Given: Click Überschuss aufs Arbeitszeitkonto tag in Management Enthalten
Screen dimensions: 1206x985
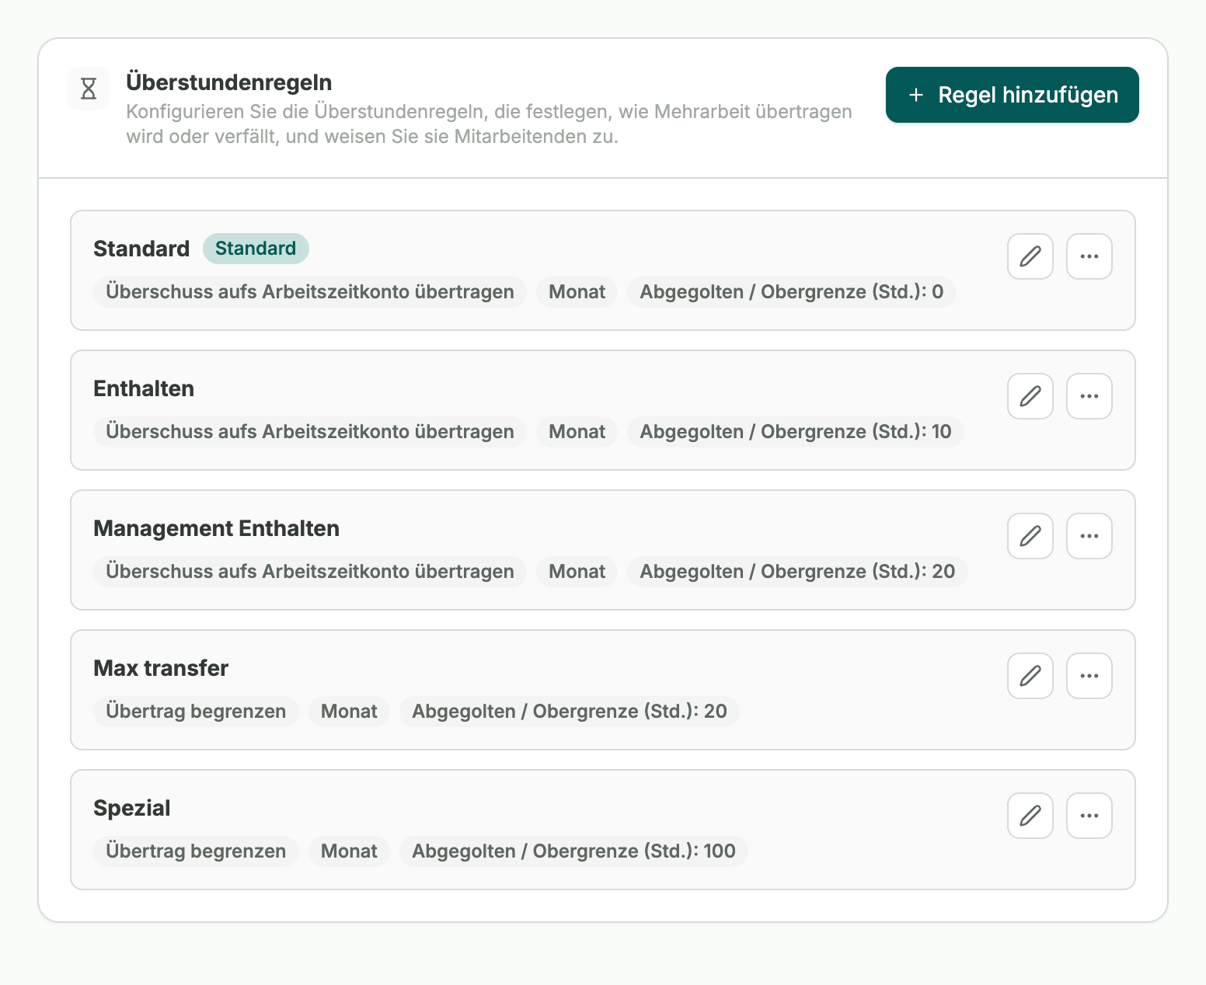Looking at the screenshot, I should click(310, 572).
